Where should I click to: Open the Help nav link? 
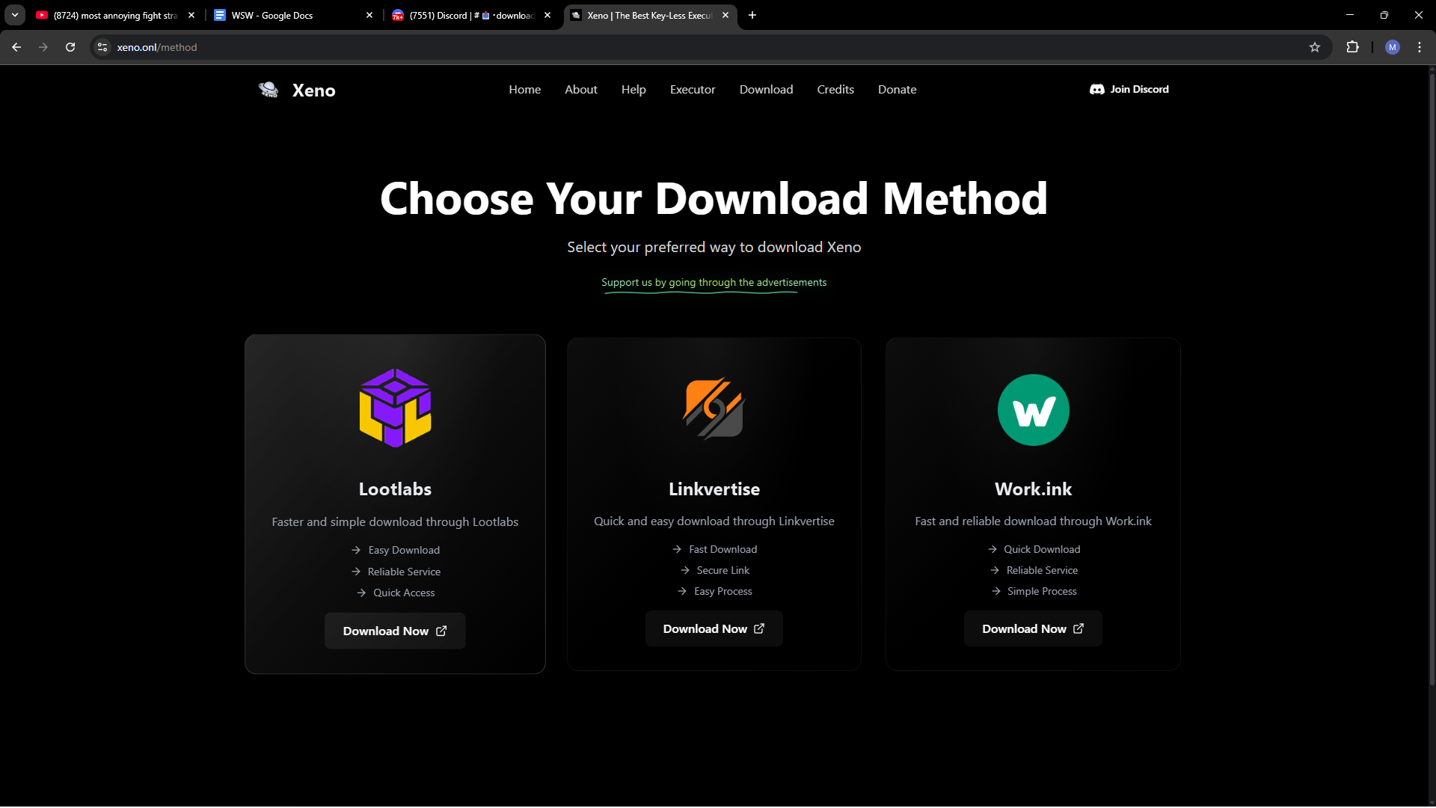pos(633,90)
